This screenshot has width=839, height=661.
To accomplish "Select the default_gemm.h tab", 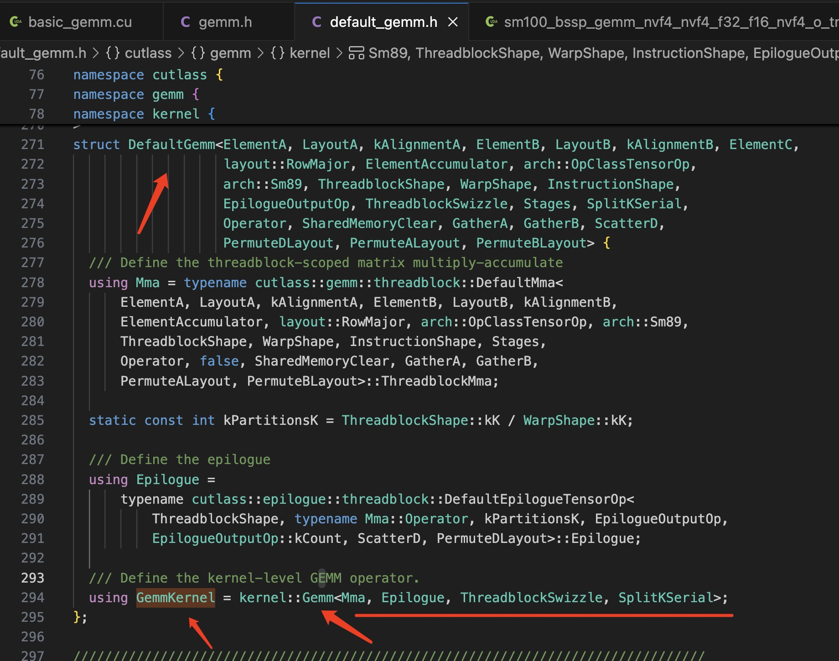I will 383,22.
